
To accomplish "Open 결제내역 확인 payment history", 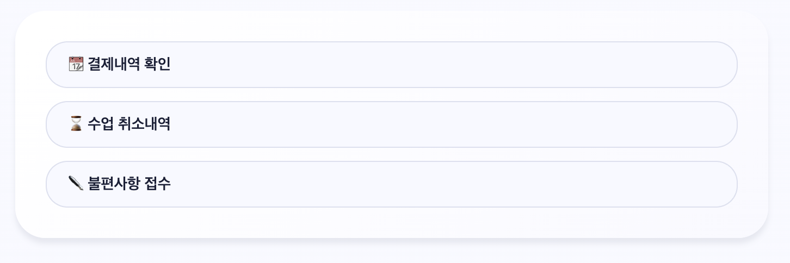I will point(391,65).
